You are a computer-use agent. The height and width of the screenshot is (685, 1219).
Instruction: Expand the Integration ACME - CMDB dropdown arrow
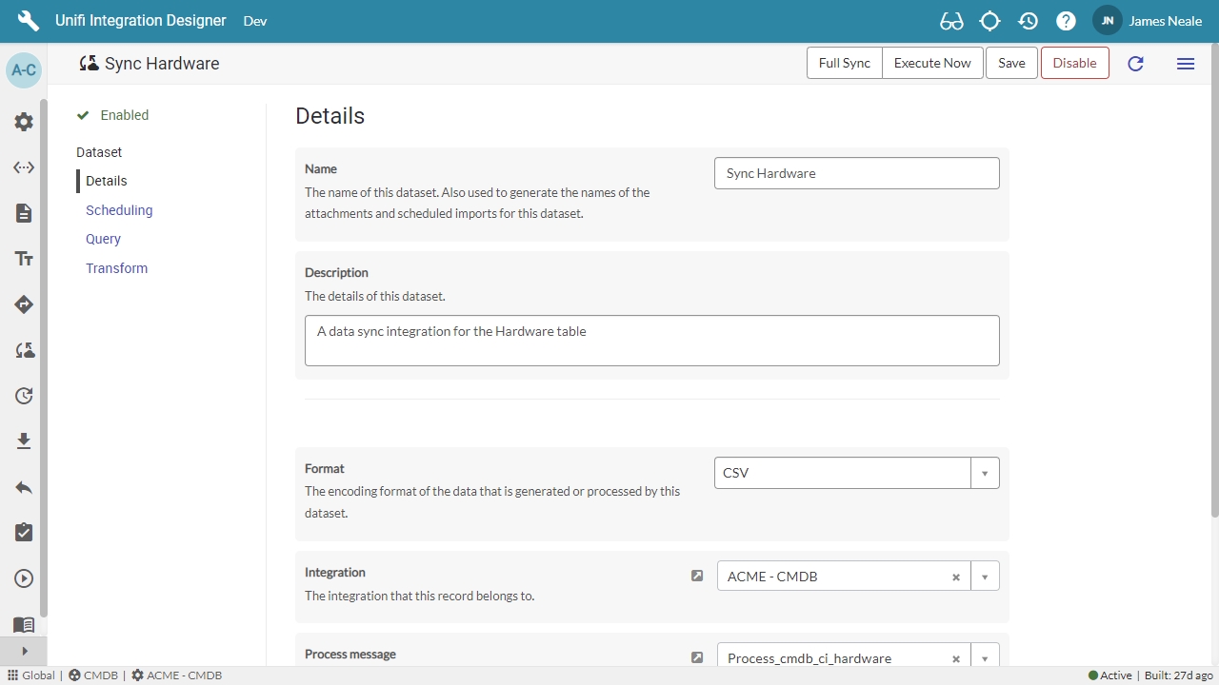tap(985, 577)
